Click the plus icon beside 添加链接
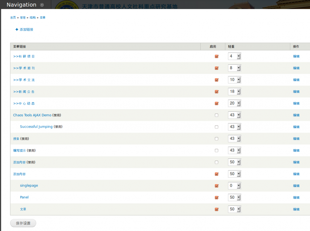Image resolution: width=310 pixels, height=231 pixels. (17, 29)
